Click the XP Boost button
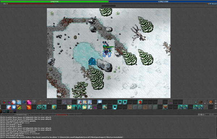 pyautogui.click(x=212, y=4)
